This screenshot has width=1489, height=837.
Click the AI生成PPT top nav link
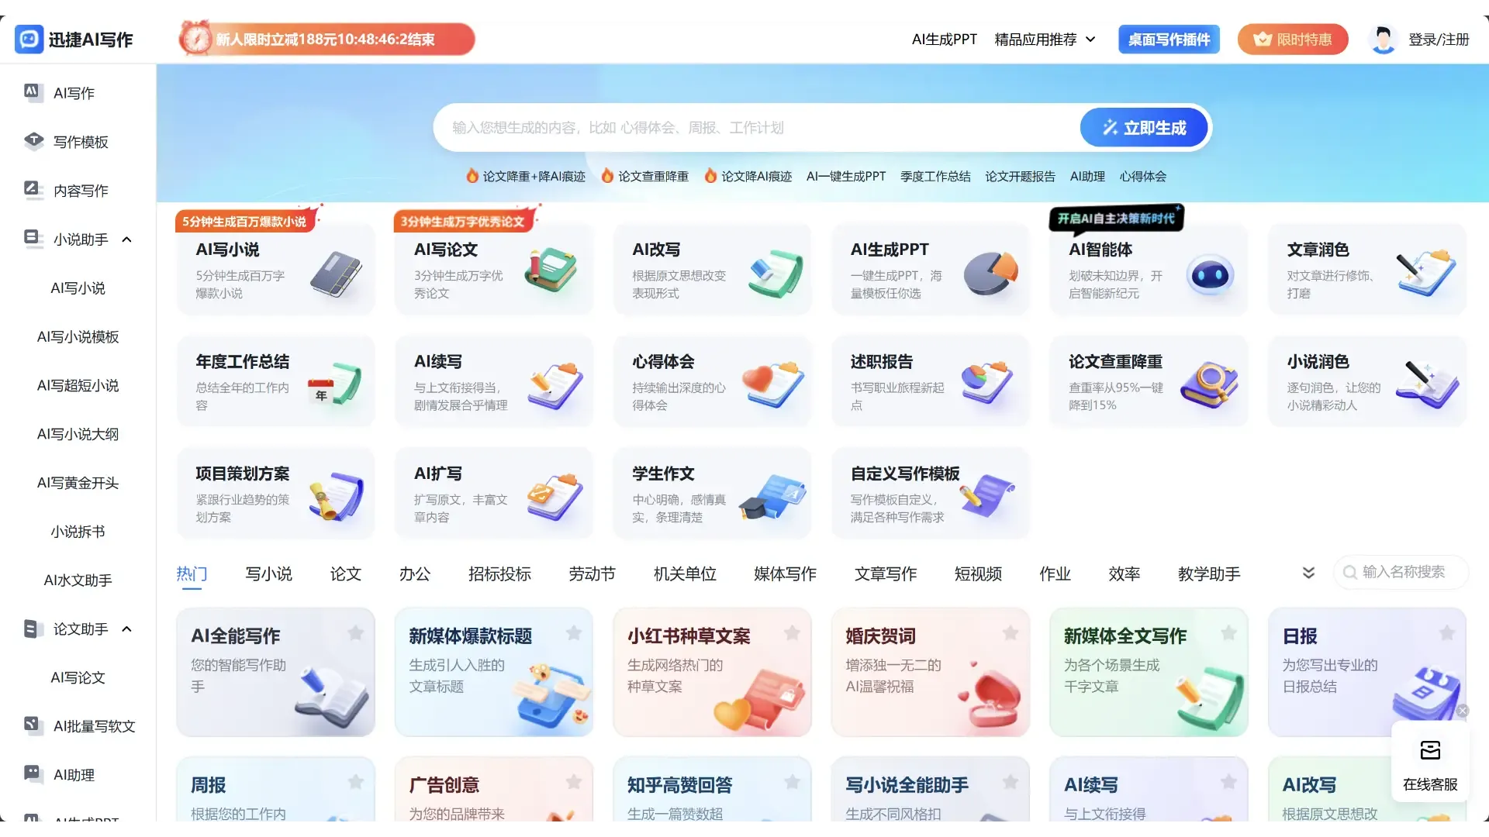pos(944,40)
